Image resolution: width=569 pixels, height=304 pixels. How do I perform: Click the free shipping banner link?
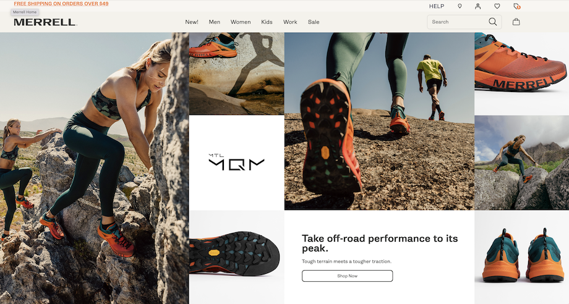coord(61,4)
